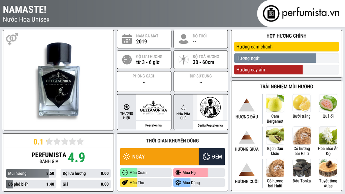Click the Dịp sử dụng box

coord(201,82)
